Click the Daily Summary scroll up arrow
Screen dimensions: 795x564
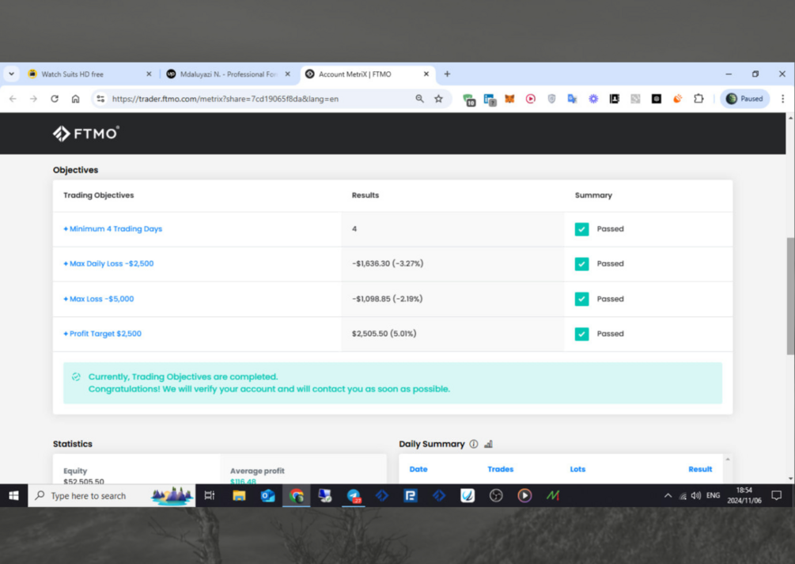728,459
